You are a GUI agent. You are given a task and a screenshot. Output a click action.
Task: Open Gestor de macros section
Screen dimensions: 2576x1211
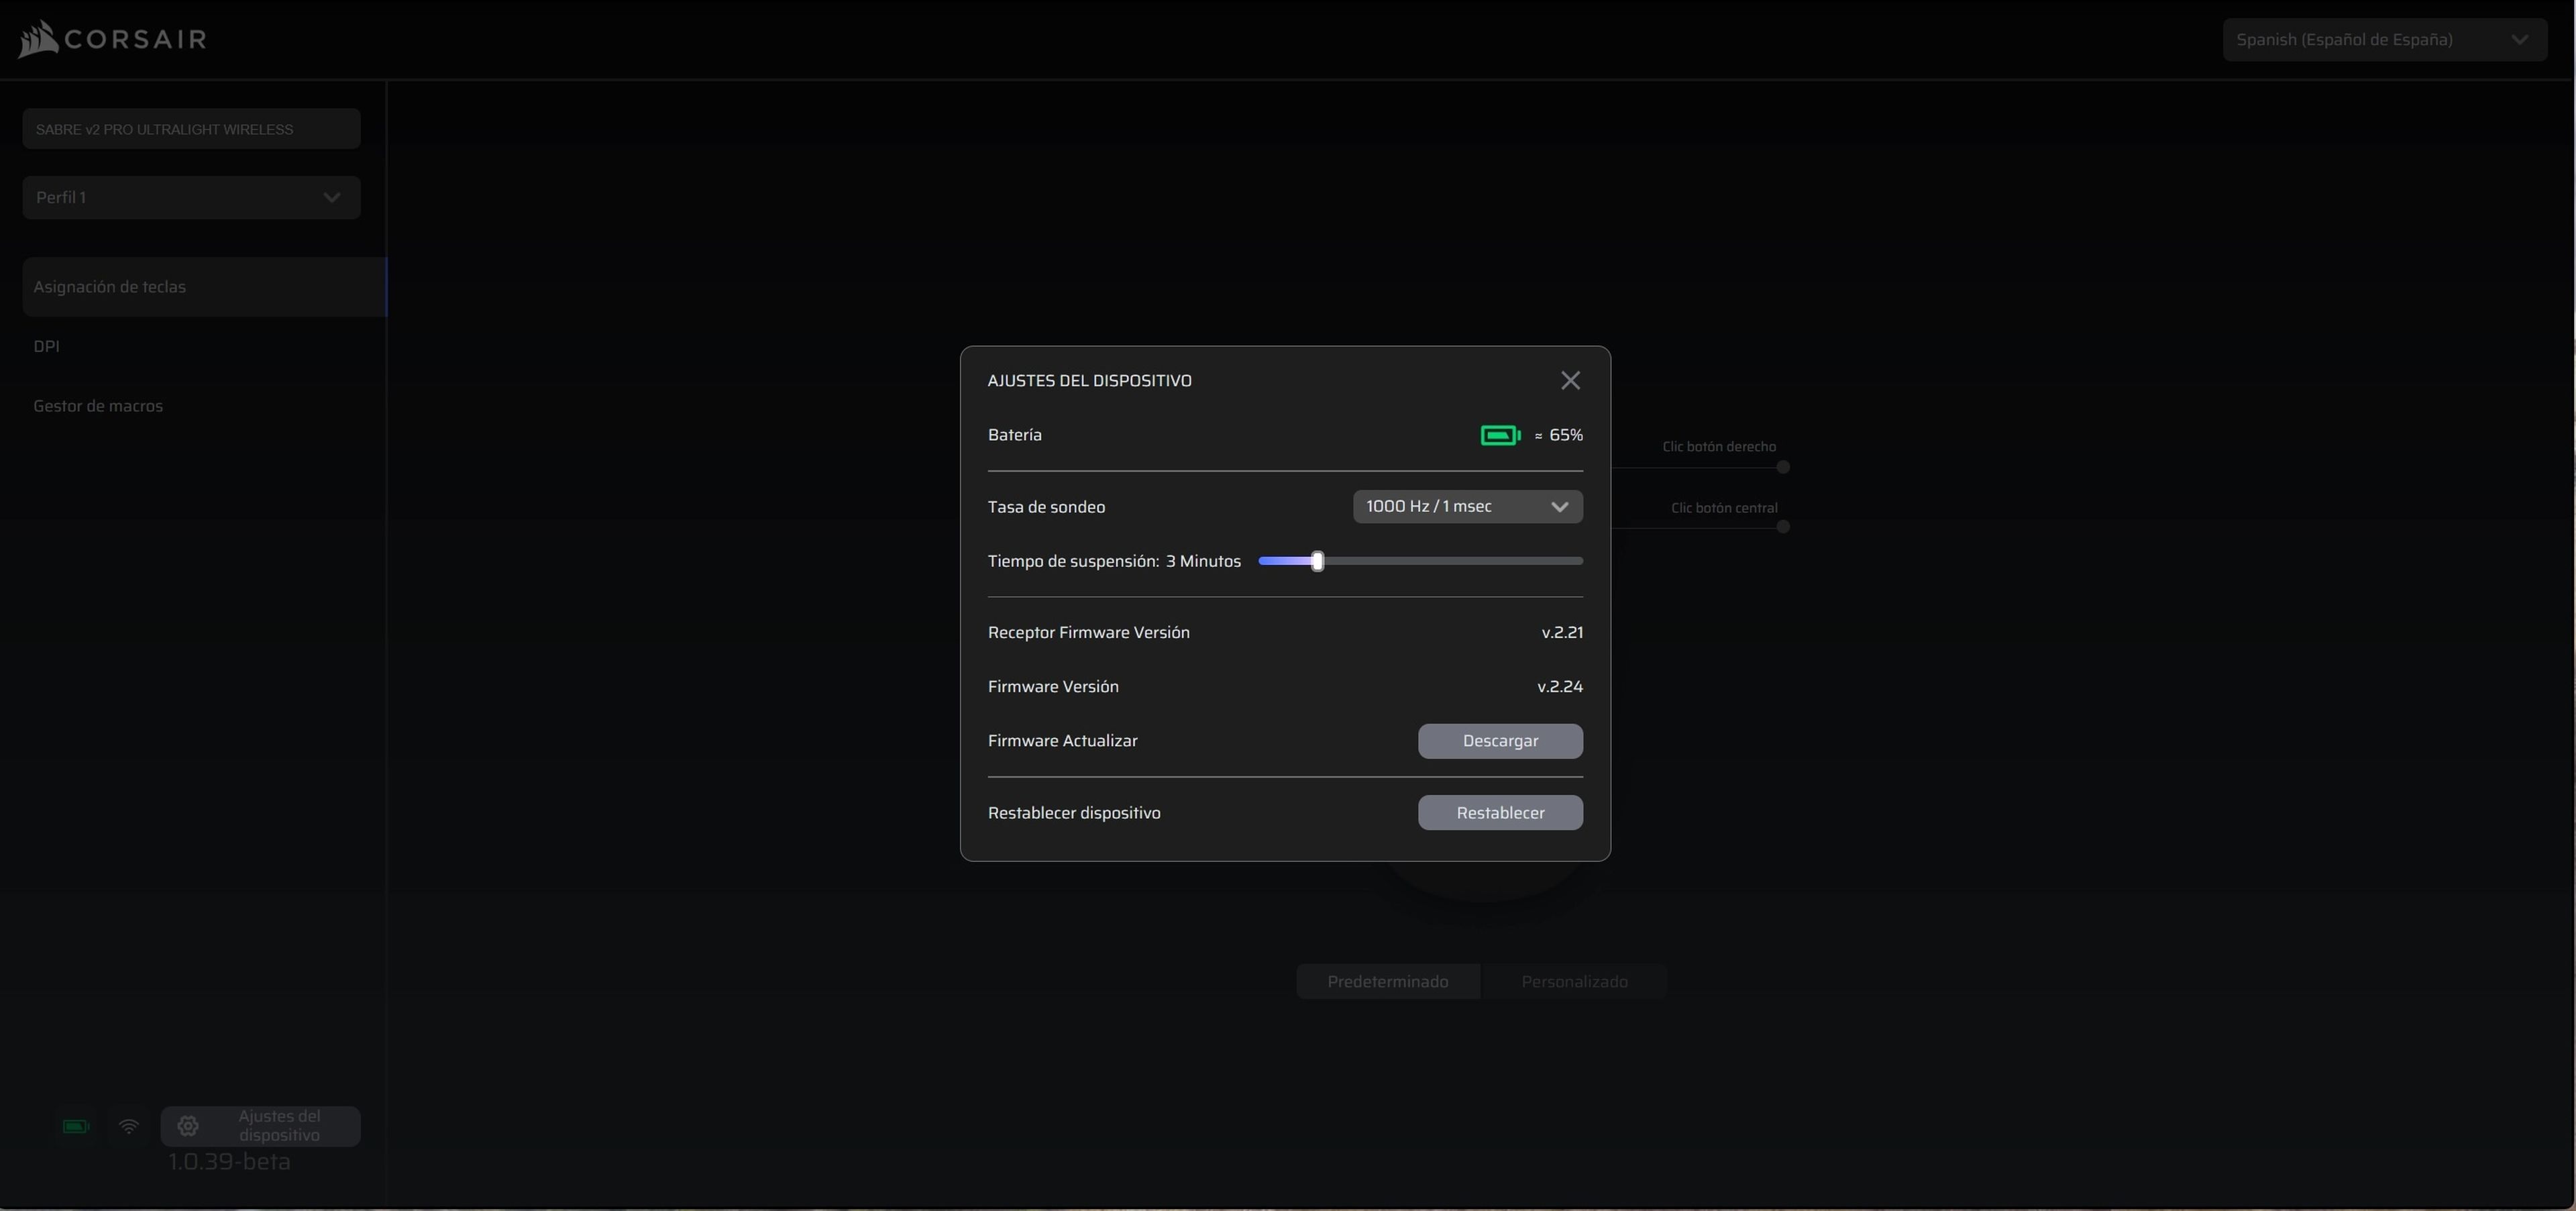click(98, 406)
